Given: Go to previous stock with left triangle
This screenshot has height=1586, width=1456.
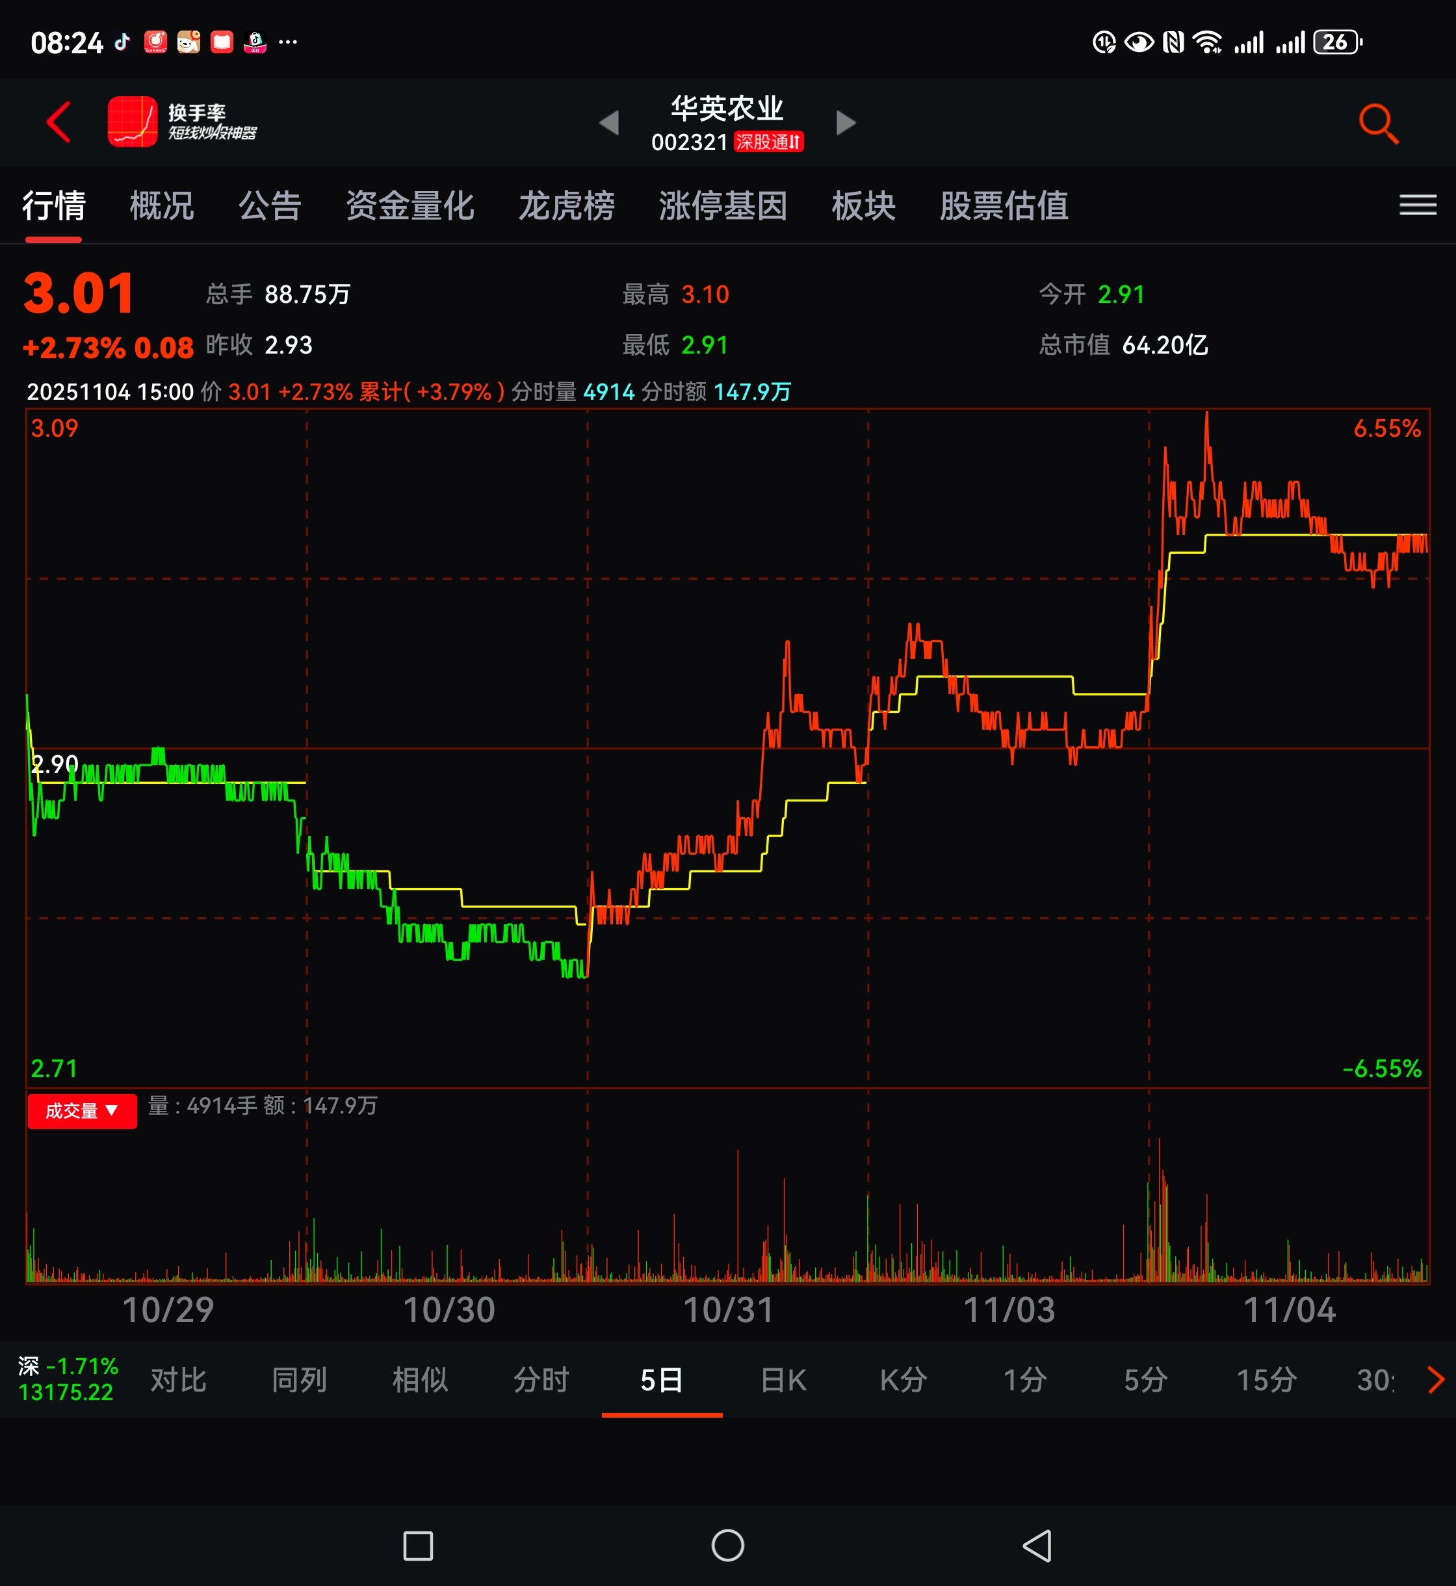Looking at the screenshot, I should [609, 123].
